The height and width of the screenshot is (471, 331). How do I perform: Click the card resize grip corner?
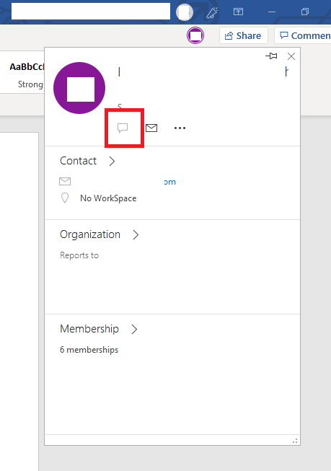295,441
